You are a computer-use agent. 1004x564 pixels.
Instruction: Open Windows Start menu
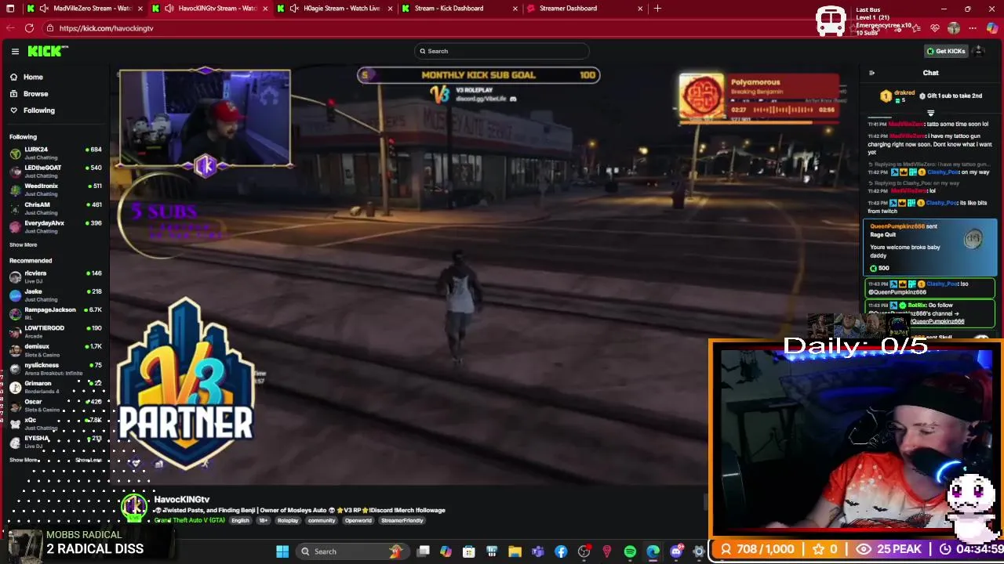[x=282, y=551]
